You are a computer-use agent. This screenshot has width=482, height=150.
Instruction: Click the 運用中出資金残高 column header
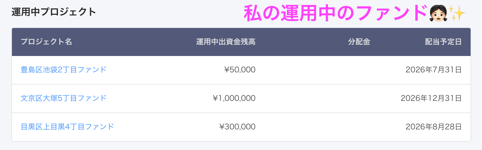pos(226,42)
